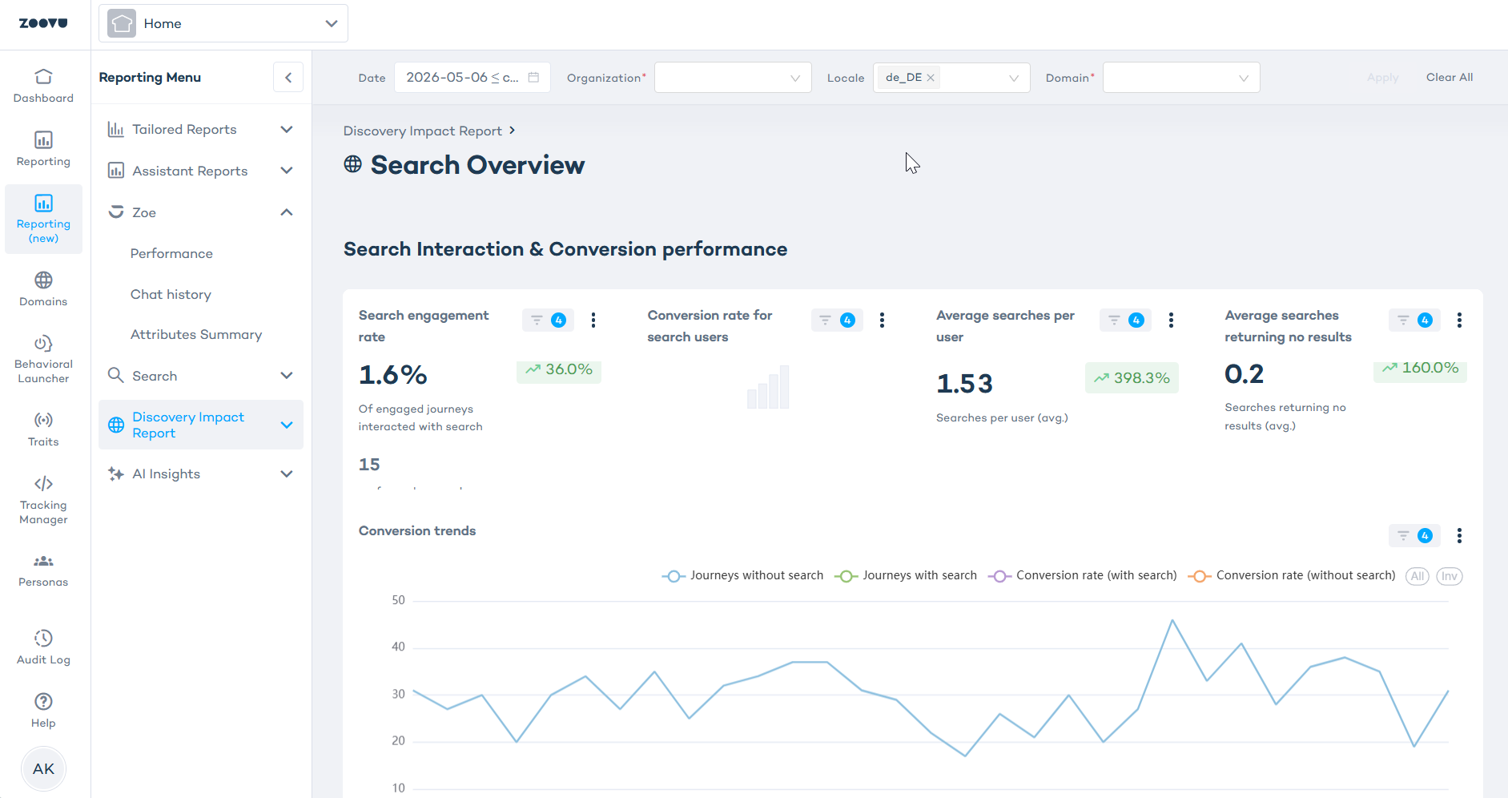This screenshot has width=1508, height=798.
Task: Open more options for Conversion rate card
Action: pyautogui.click(x=883, y=320)
